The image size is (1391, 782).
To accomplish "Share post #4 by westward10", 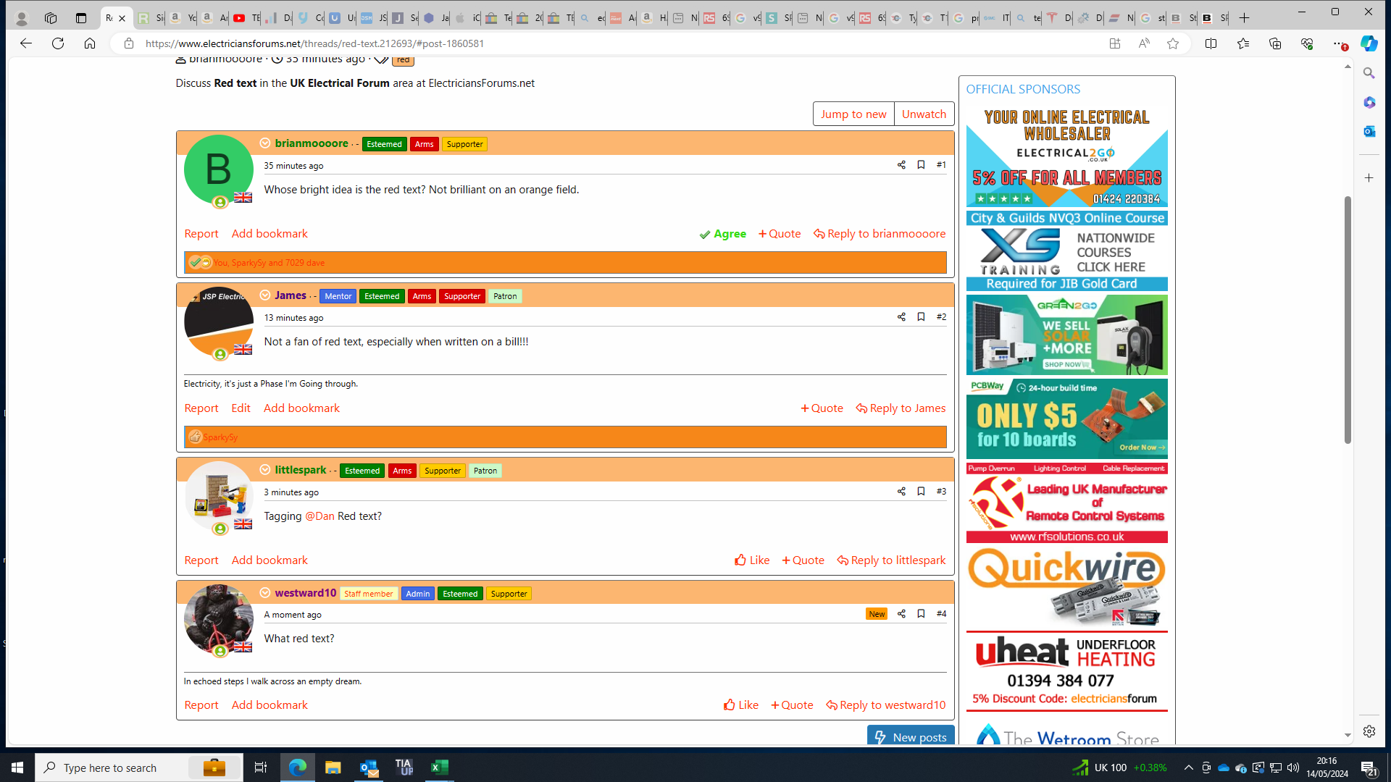I will [901, 614].
